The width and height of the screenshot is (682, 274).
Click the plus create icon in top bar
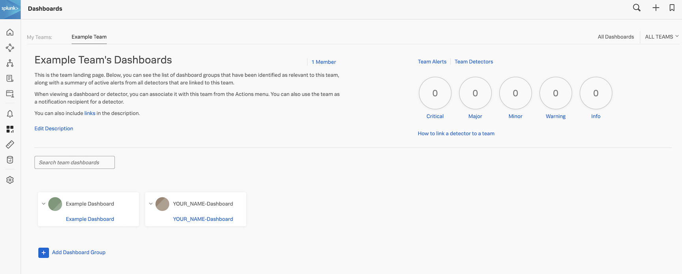point(656,8)
